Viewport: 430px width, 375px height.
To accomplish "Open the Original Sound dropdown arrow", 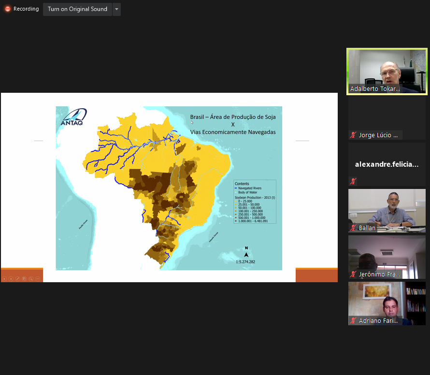I will tap(116, 9).
